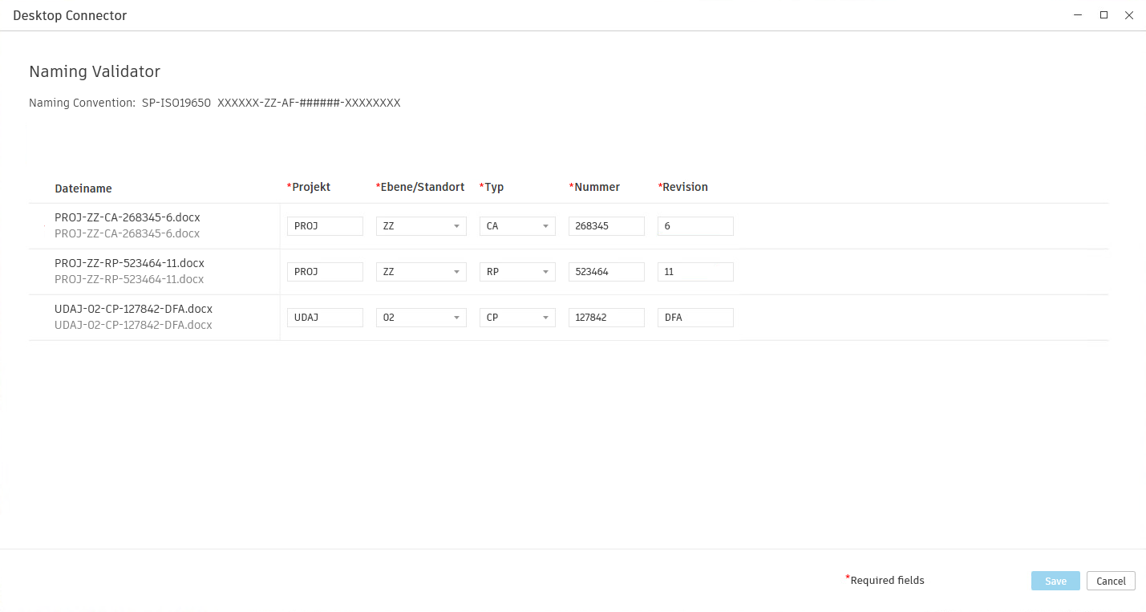Click Projekt field in PROJ-ZZ-CA-268345-6.docx row
Screen dimensions: 1146x612
click(325, 226)
